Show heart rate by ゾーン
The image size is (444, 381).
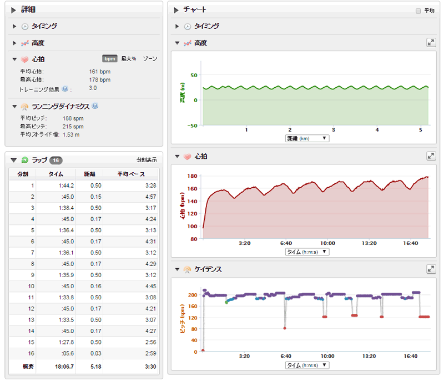[x=149, y=59]
